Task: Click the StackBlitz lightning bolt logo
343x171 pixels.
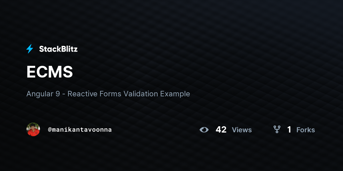Action: (30, 49)
